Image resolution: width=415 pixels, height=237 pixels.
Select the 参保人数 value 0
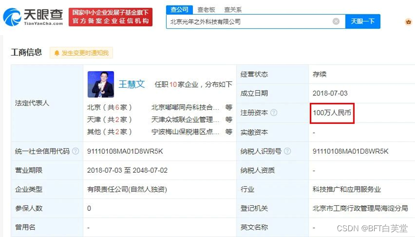pyautogui.click(x=89, y=208)
